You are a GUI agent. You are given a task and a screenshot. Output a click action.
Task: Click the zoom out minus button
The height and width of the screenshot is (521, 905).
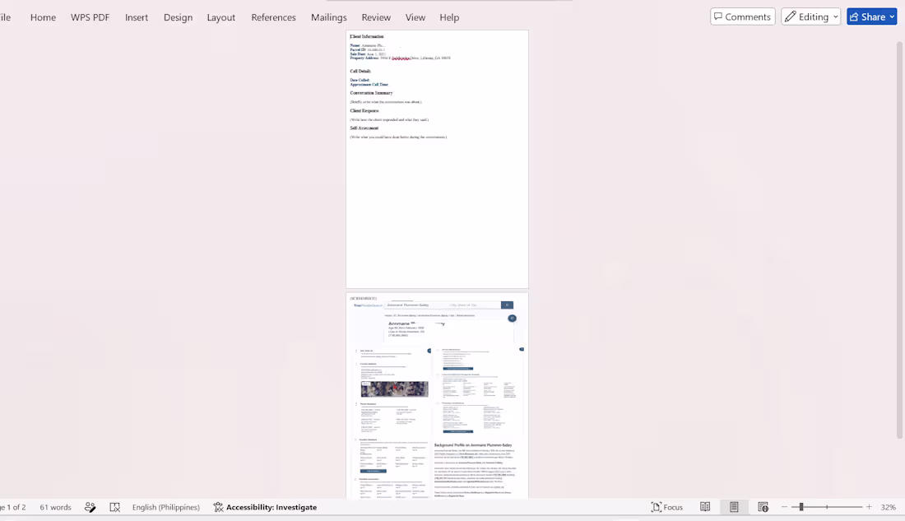tap(784, 507)
